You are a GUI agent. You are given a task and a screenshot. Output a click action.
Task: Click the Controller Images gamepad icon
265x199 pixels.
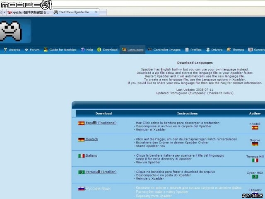pyautogui.click(x=150, y=50)
